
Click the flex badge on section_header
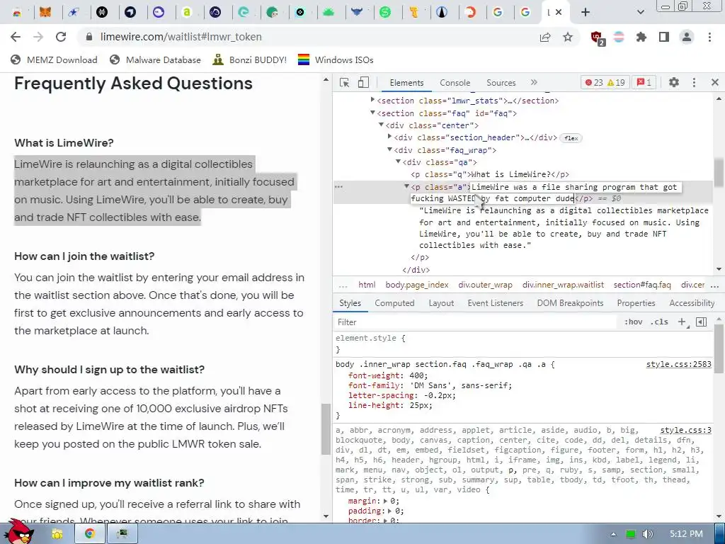point(571,138)
